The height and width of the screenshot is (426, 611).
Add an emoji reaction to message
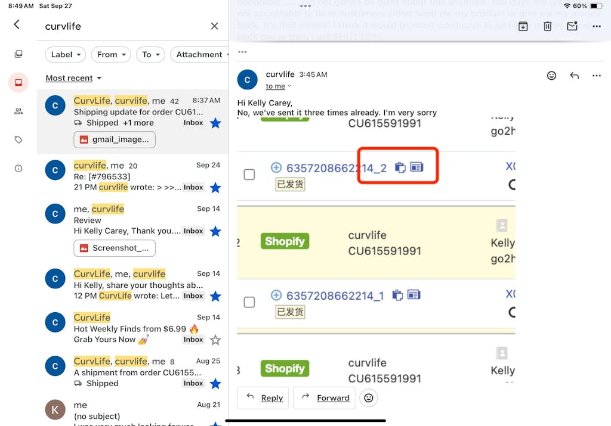tap(551, 76)
